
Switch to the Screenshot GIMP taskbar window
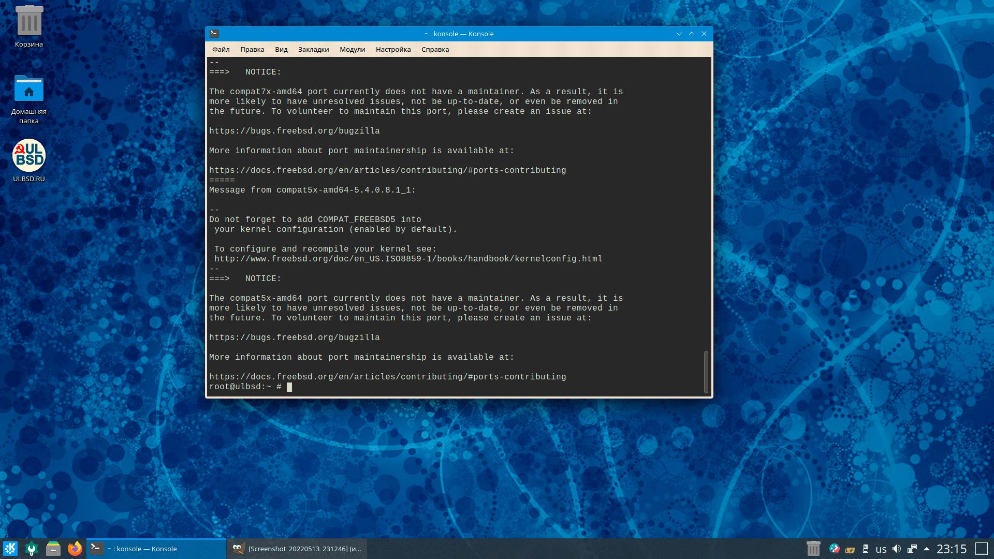click(x=297, y=549)
